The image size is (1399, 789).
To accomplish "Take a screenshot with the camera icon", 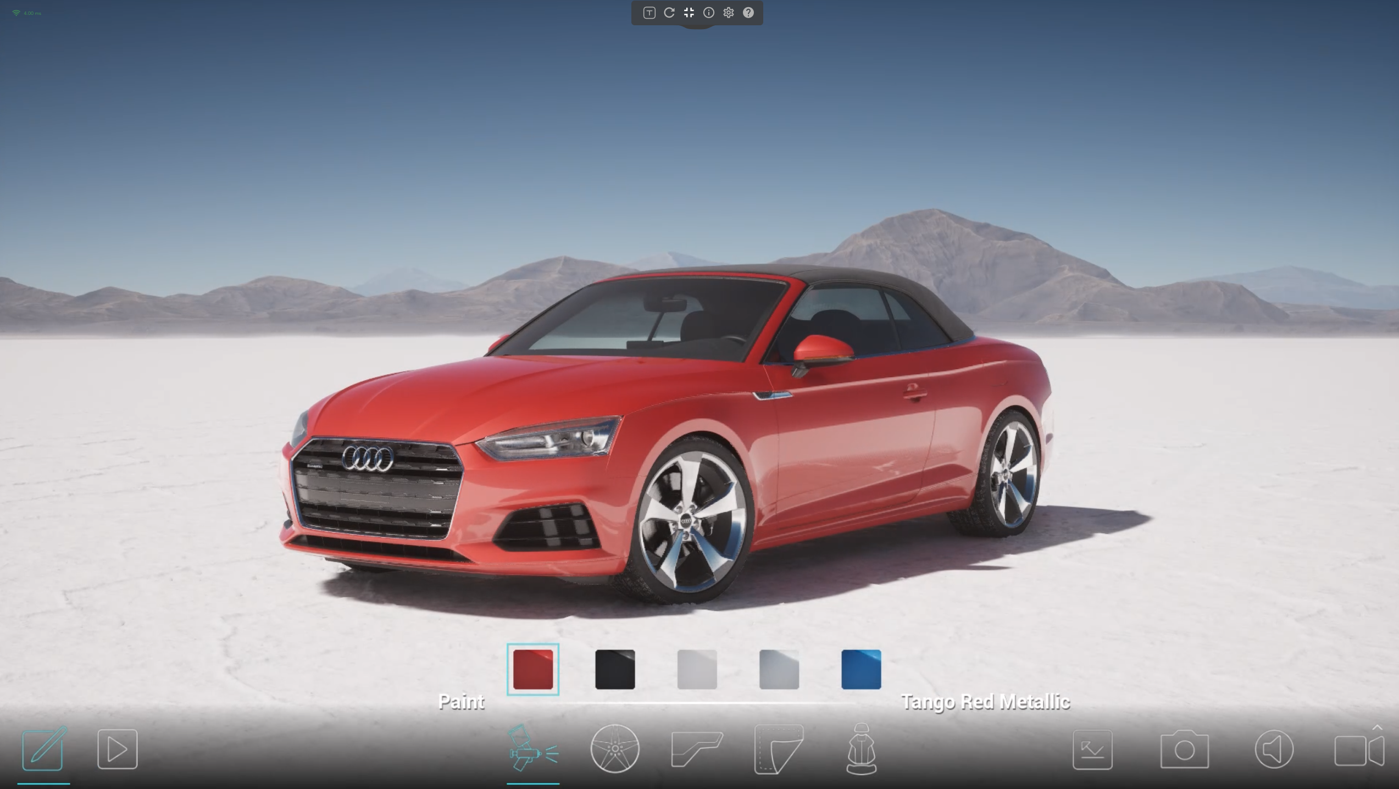I will click(x=1184, y=749).
